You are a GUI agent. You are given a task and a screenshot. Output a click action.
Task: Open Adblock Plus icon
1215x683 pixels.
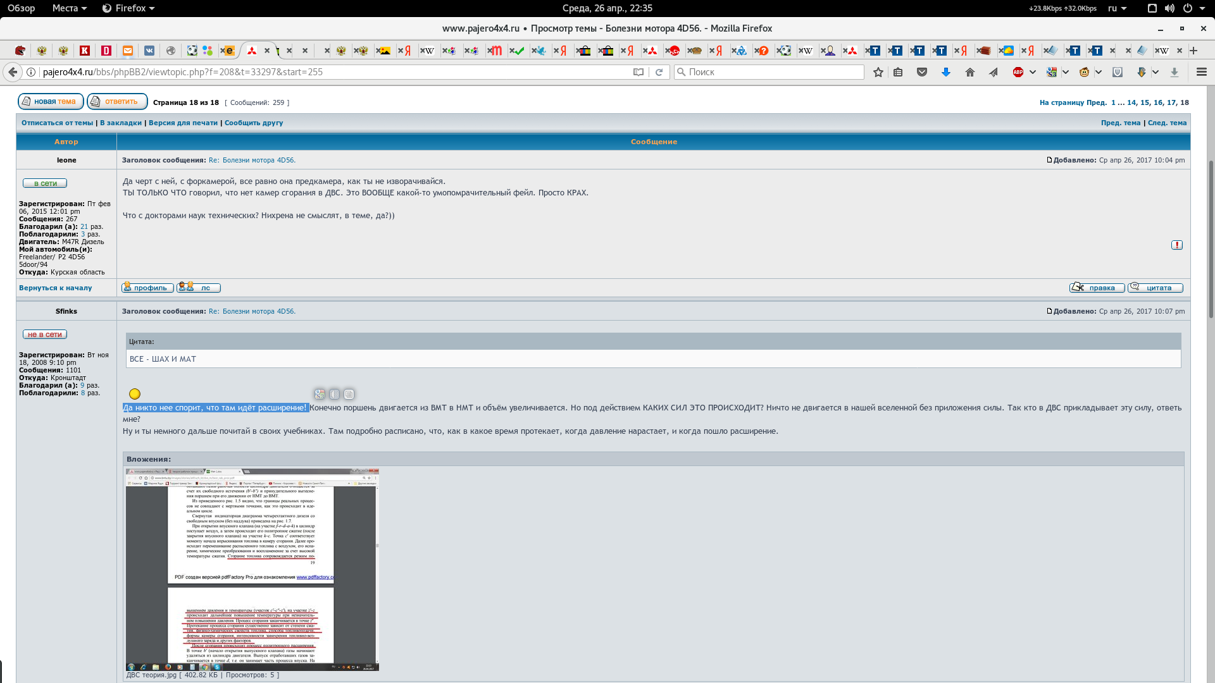[1018, 72]
